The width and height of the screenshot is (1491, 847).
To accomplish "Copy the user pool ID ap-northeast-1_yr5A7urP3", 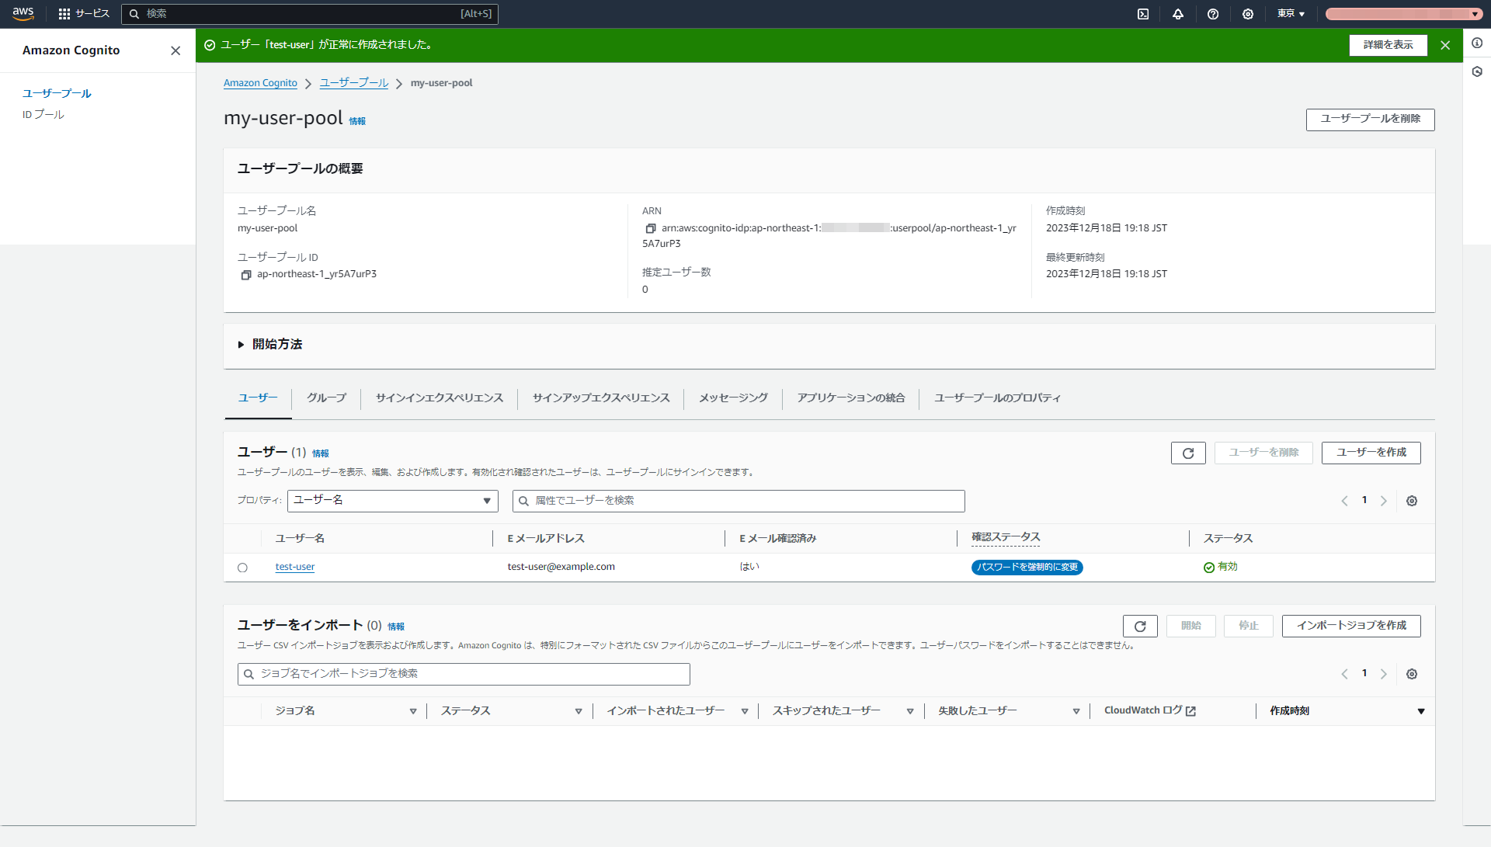I will (246, 275).
